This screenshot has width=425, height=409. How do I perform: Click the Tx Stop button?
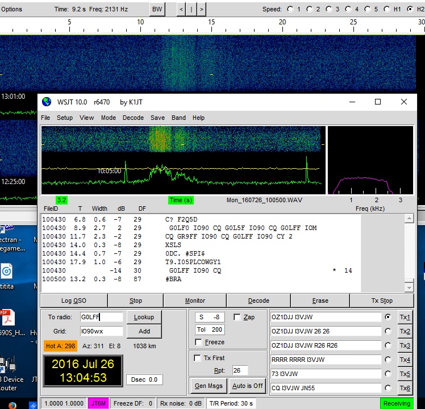point(382,301)
